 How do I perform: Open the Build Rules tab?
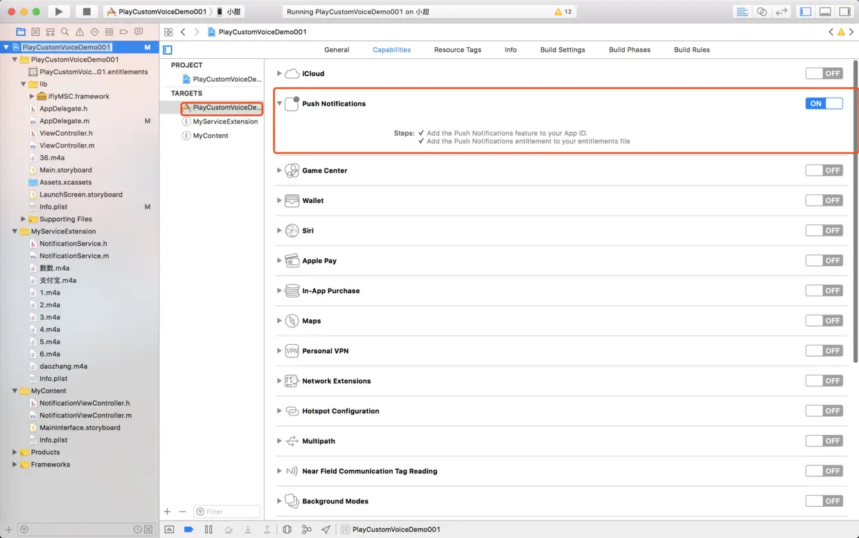691,50
